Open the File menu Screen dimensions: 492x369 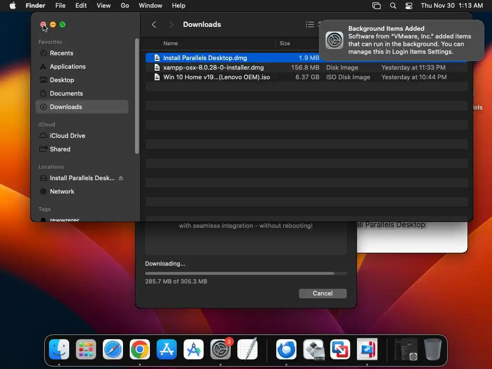[x=60, y=6]
